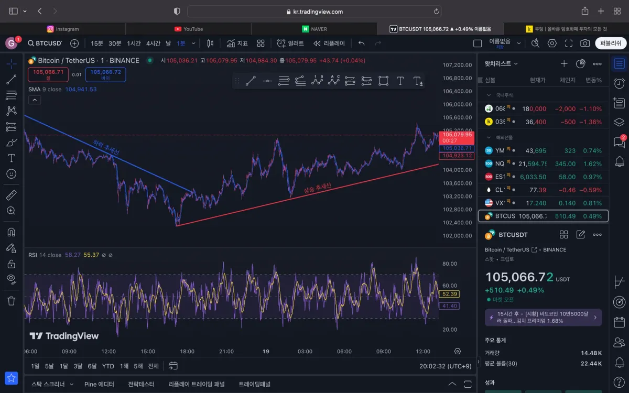629x393 pixels.
Task: Open the emoji icon tool
Action: pyautogui.click(x=11, y=173)
